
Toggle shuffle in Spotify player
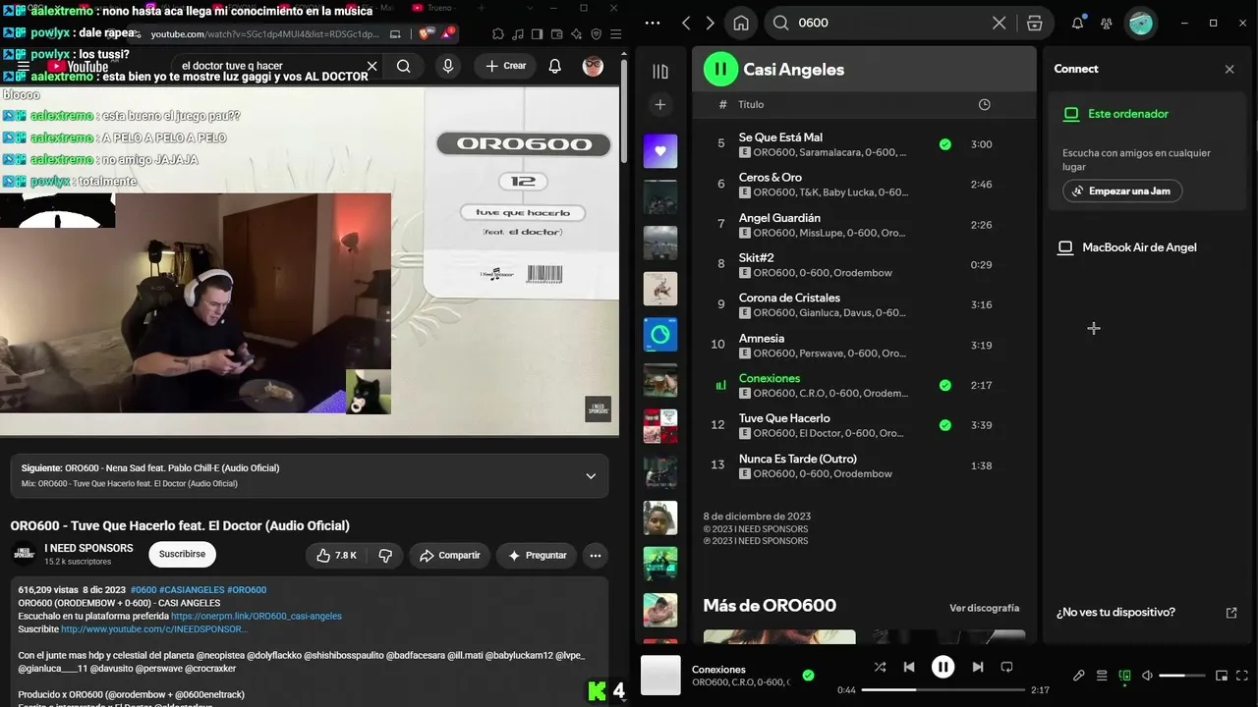click(880, 667)
